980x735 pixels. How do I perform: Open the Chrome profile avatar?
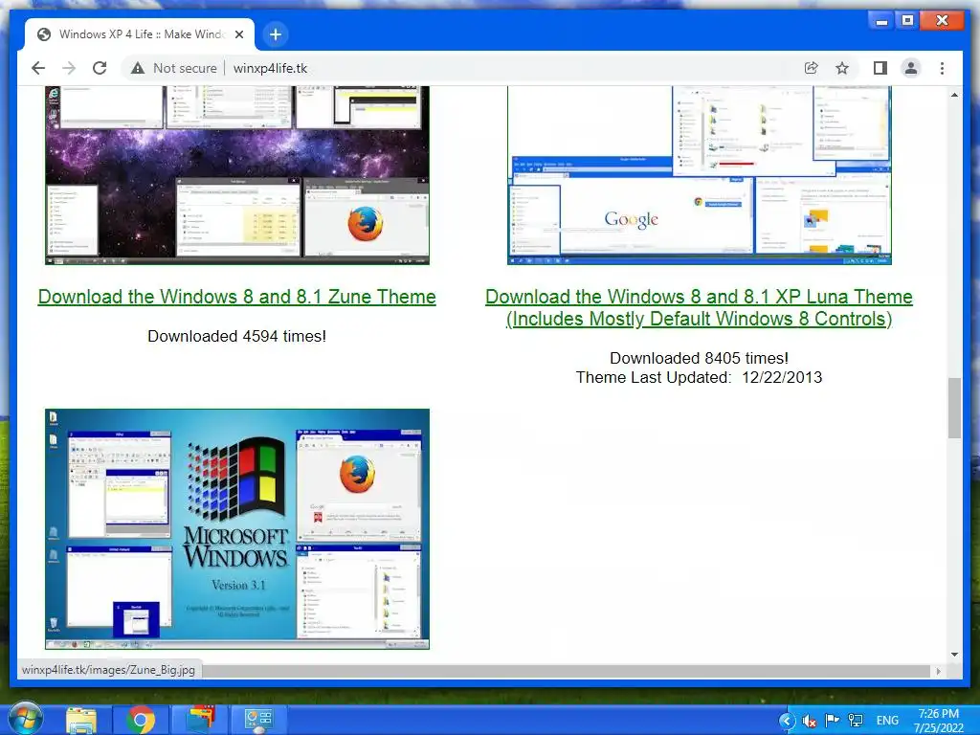coord(911,68)
